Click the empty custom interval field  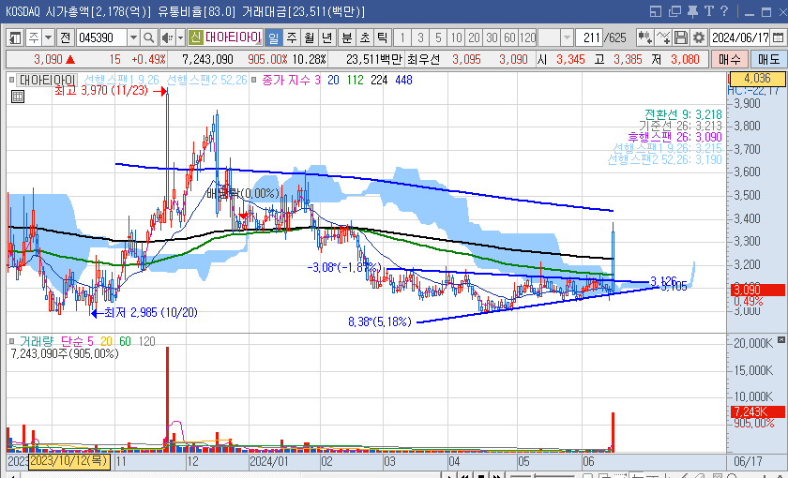point(549,37)
